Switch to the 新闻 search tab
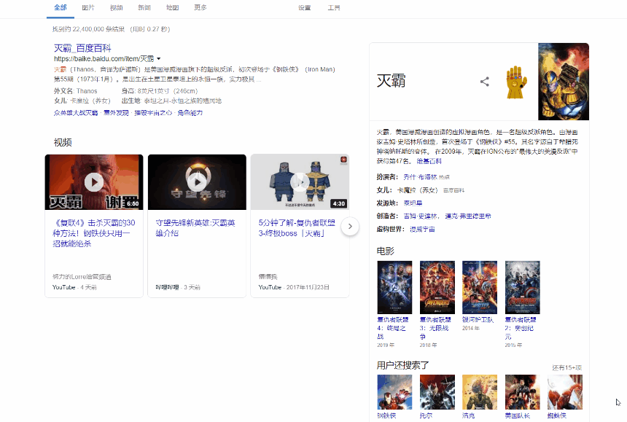627x422 pixels. [144, 7]
